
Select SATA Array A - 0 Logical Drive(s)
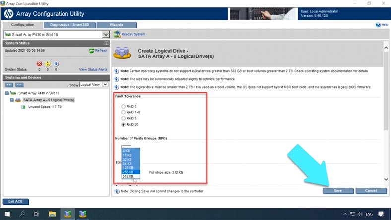tap(49, 100)
